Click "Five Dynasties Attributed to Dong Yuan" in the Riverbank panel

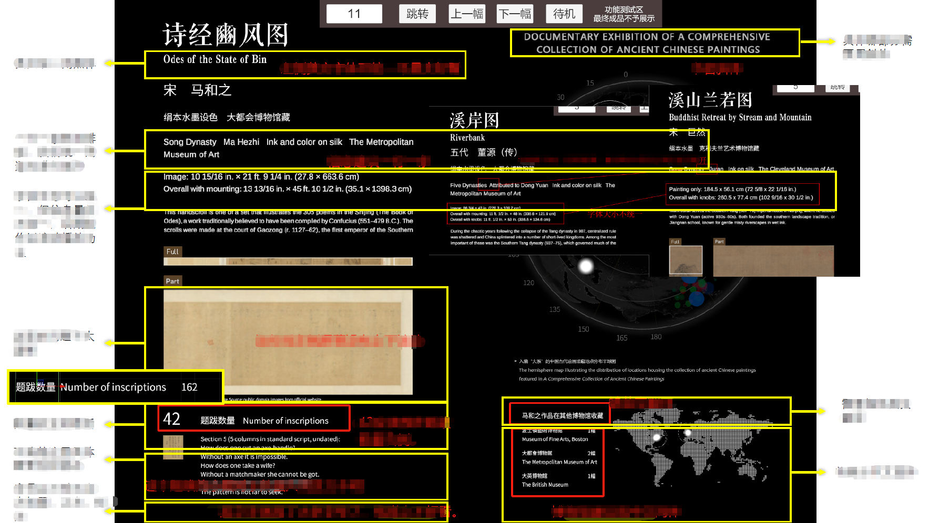[x=499, y=185]
